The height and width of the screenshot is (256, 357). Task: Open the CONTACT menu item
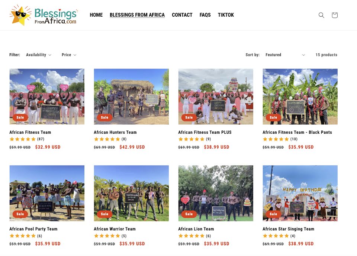coord(182,15)
